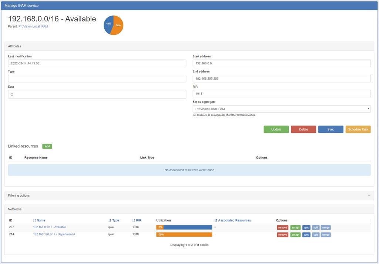Open 192.168.0.0/17 - Available block
The image size is (379, 264).
pyautogui.click(x=49, y=227)
